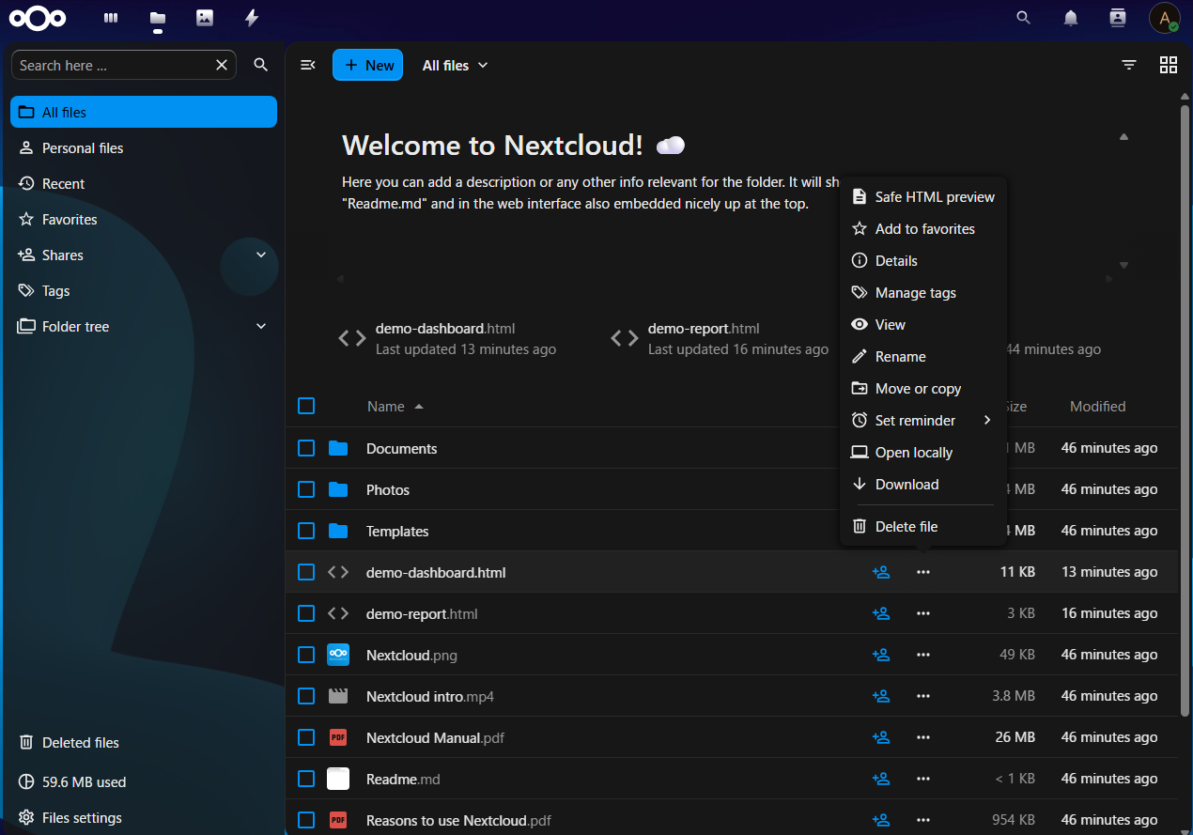Open the Files app folder icon in top bar
1193x835 pixels.
(158, 18)
